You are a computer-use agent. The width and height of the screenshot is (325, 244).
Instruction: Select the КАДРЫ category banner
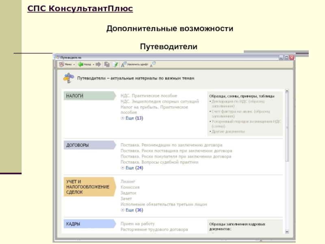90,224
